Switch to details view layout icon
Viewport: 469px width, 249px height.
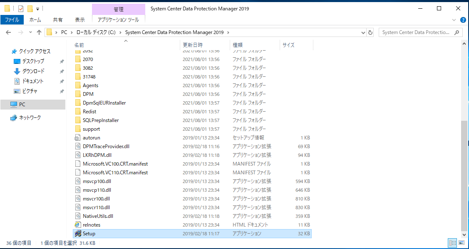coord(452,243)
